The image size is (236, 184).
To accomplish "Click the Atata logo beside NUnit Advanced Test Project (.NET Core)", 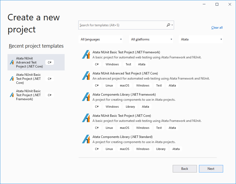I will pos(86,76).
